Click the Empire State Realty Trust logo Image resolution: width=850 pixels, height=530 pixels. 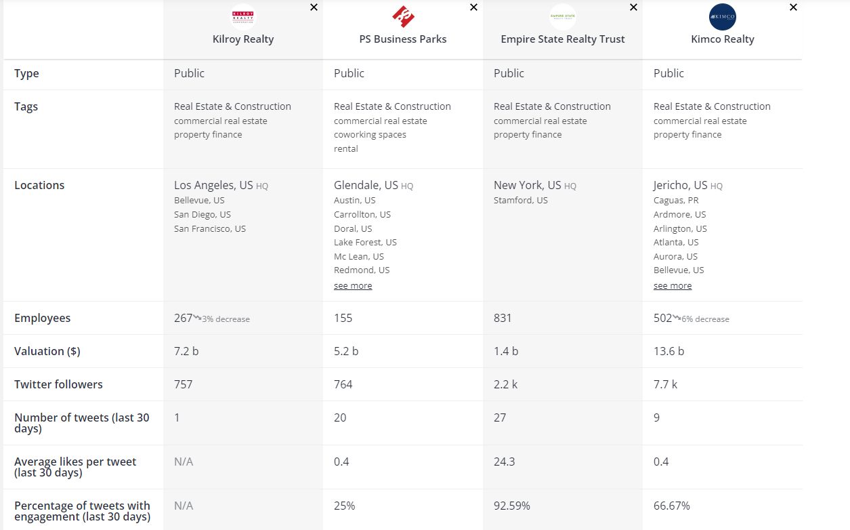click(563, 17)
